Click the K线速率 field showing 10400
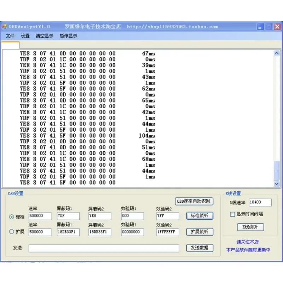 click(260, 202)
